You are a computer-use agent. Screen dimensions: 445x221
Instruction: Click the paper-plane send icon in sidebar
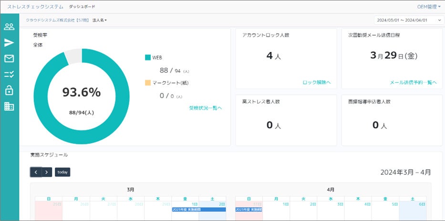(9, 43)
